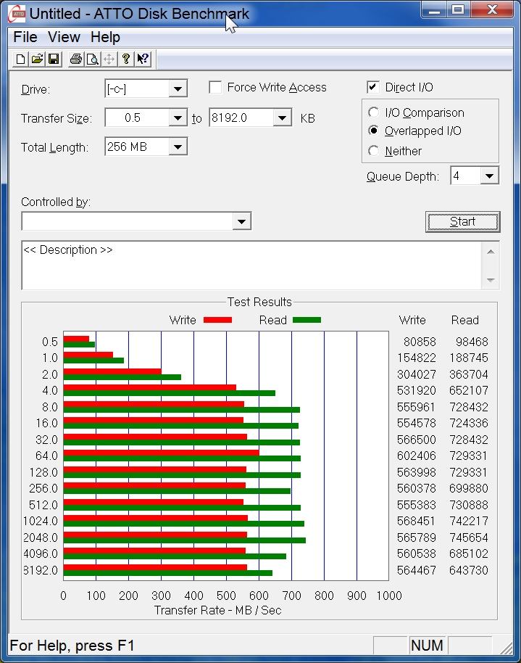Open the Help menu
The height and width of the screenshot is (663, 521).
(x=105, y=37)
